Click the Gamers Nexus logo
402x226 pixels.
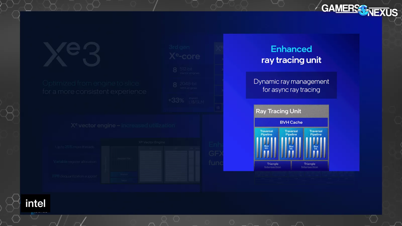tap(359, 10)
